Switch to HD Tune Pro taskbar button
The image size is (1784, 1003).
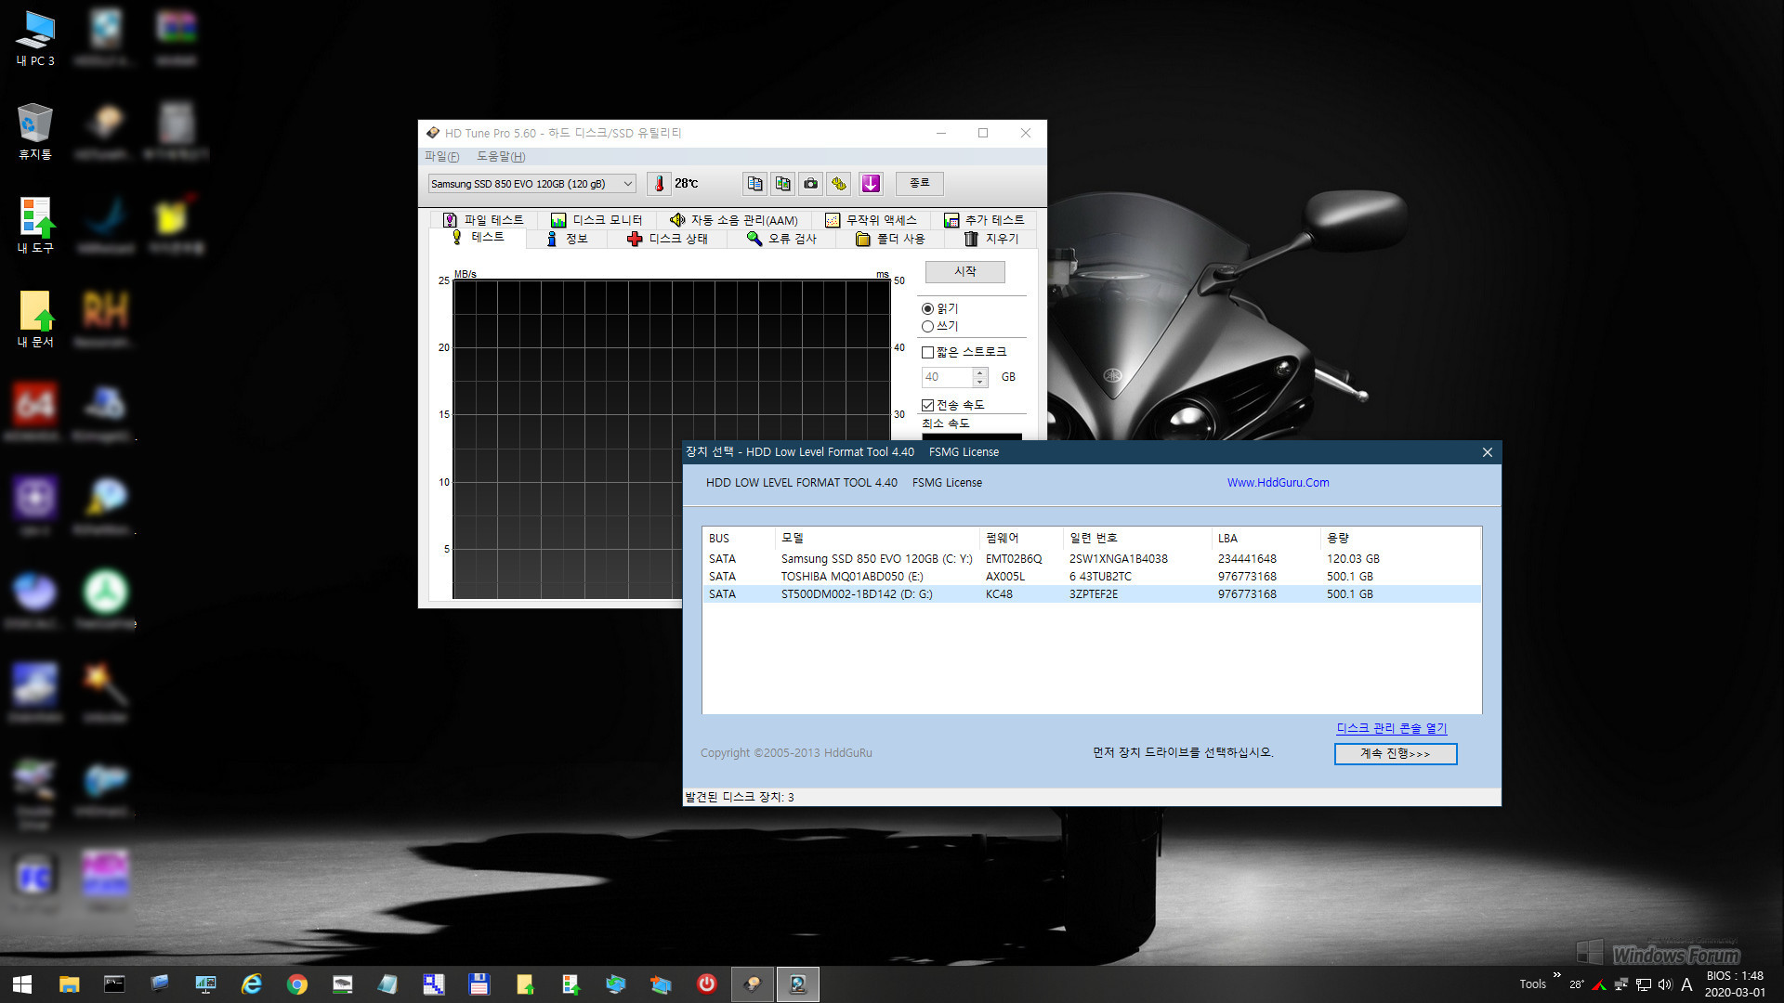[753, 984]
